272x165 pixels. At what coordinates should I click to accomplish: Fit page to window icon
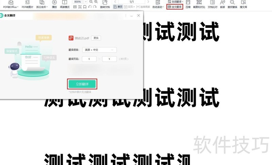pyautogui.click(x=80, y=7)
